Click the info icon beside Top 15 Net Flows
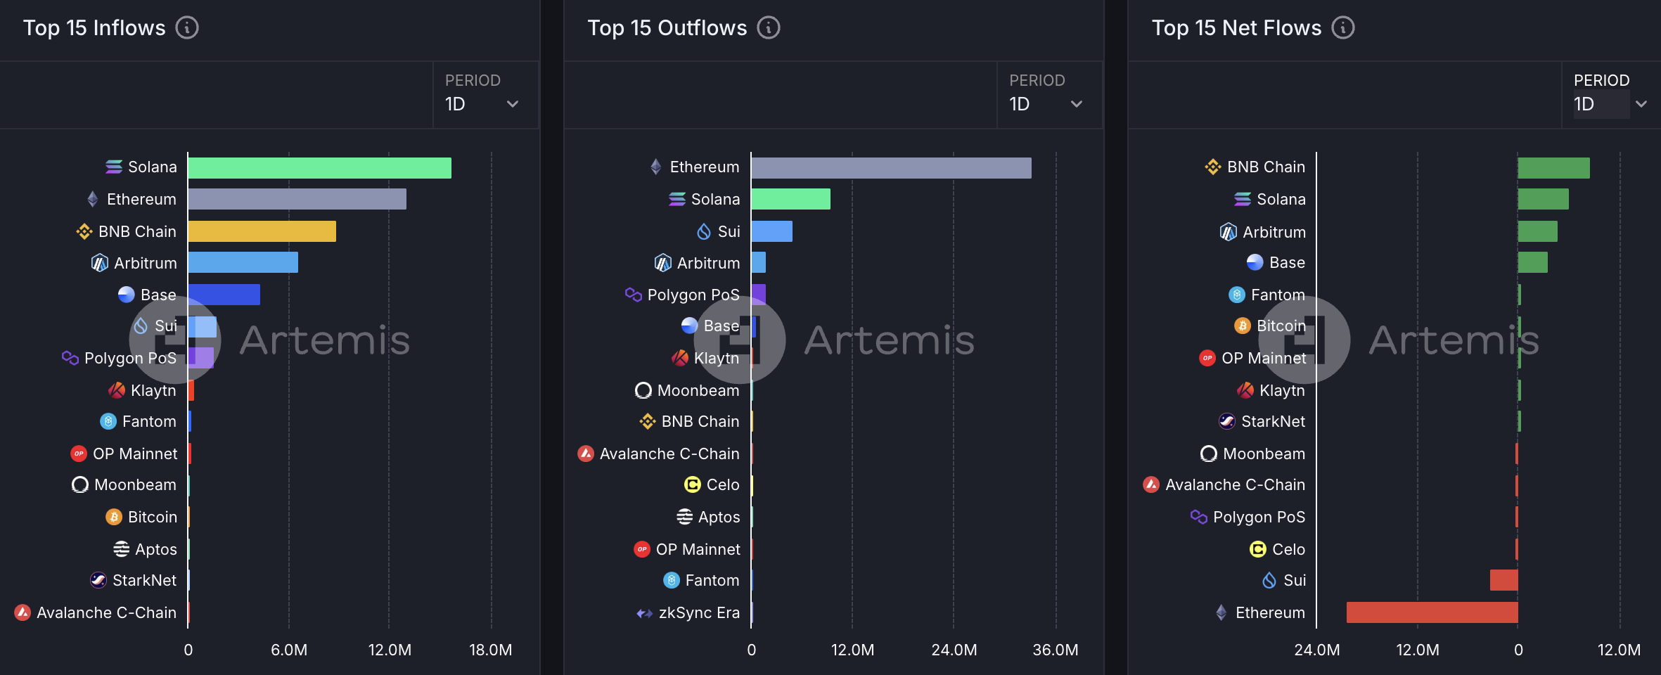This screenshot has width=1661, height=675. (1343, 28)
